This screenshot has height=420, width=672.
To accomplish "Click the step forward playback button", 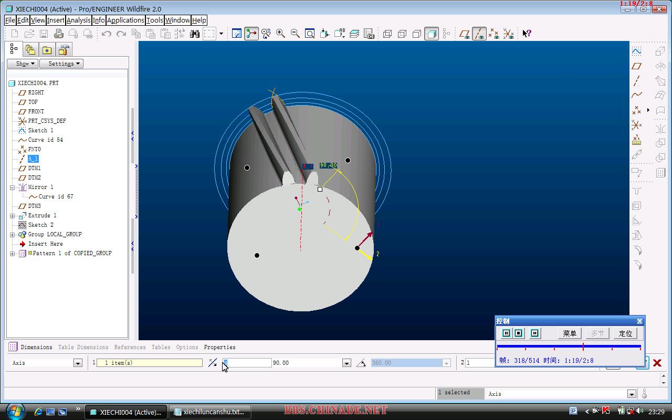I will [534, 333].
